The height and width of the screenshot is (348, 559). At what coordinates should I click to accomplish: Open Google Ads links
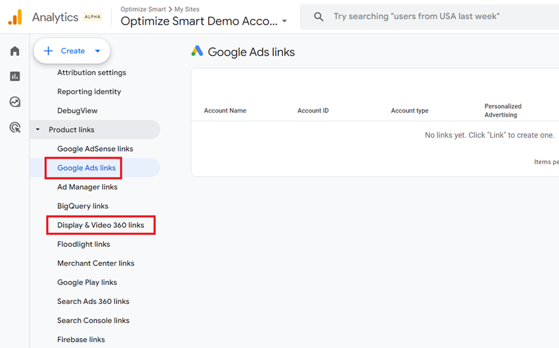pyautogui.click(x=86, y=168)
